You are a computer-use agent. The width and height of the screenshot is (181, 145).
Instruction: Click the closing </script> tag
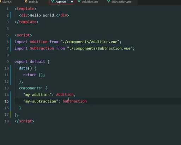click(24, 121)
